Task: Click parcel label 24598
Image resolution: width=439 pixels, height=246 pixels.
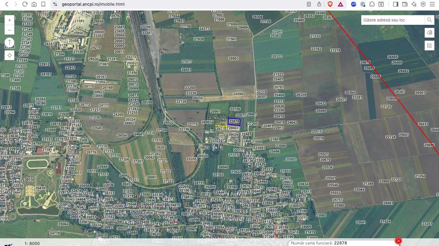Action: pos(238,94)
